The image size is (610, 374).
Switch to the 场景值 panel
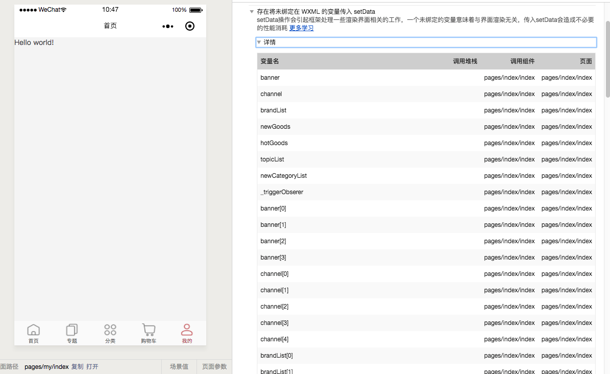click(179, 366)
